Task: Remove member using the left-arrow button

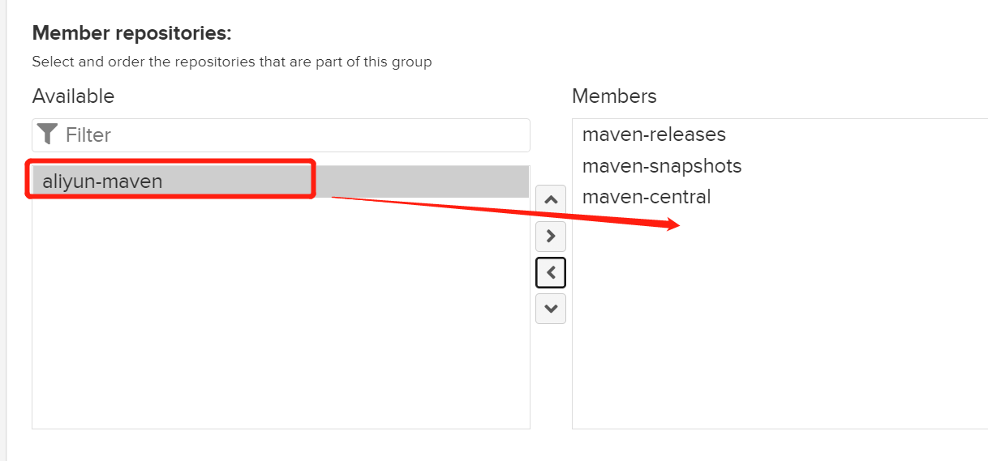Action: point(551,273)
